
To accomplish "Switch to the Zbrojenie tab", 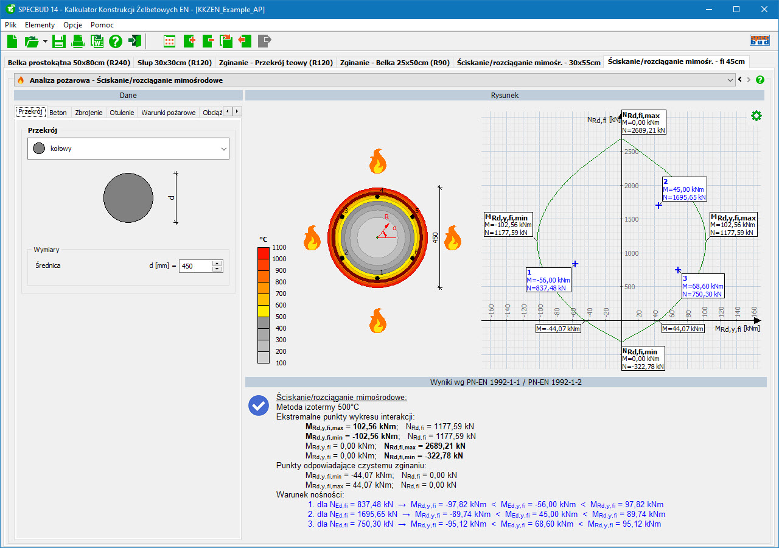I will [88, 113].
